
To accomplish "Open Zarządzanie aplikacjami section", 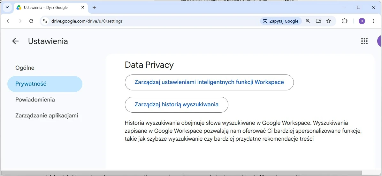I will 45,116.
